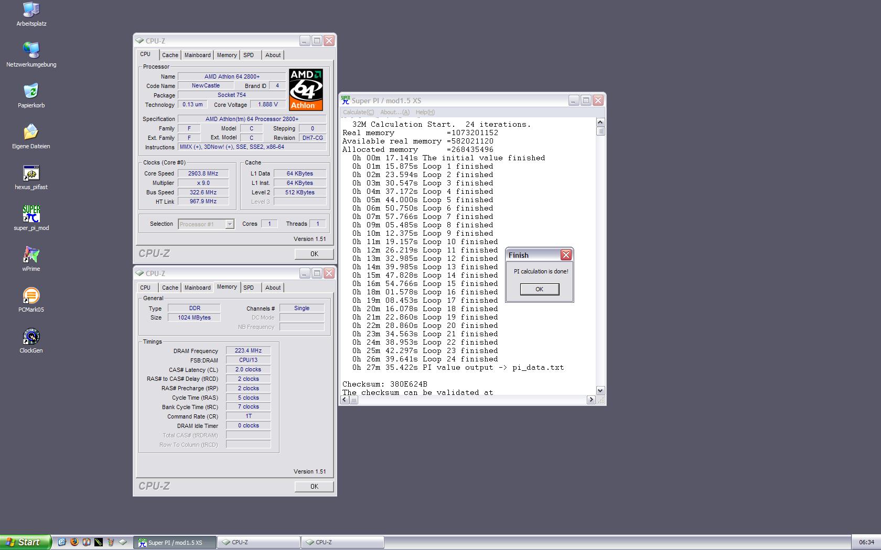Click the AMD Athlon 64 logo in CPU-Z
The width and height of the screenshot is (881, 550).
tap(306, 90)
